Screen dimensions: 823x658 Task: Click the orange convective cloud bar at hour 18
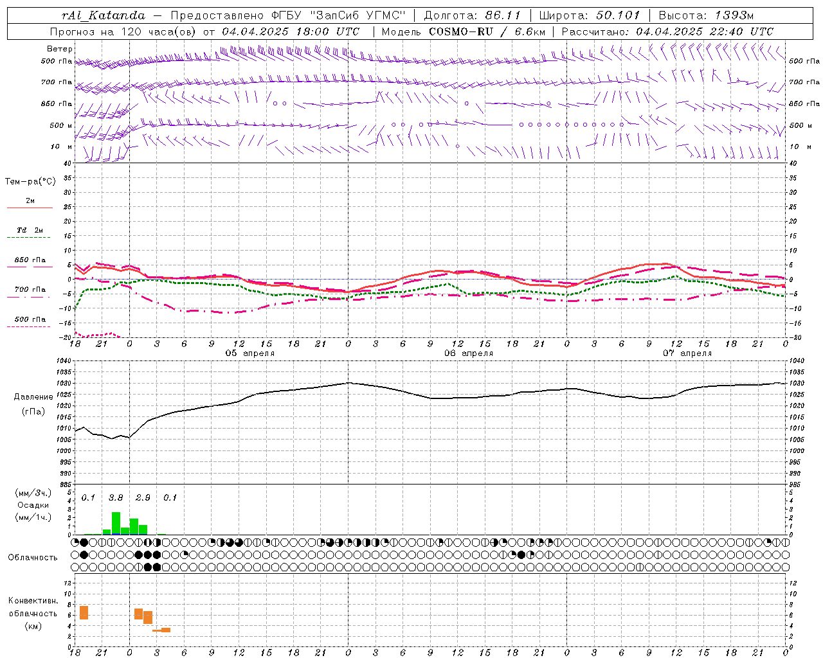click(84, 612)
